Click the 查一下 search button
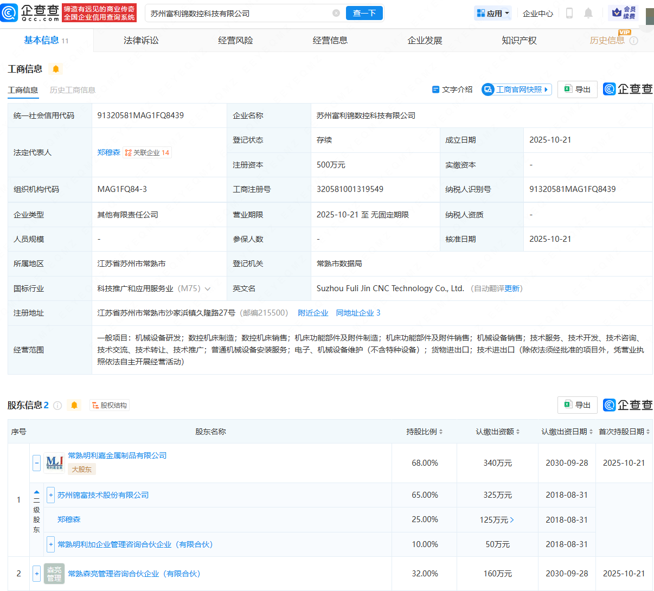The width and height of the screenshot is (654, 591). tap(364, 13)
